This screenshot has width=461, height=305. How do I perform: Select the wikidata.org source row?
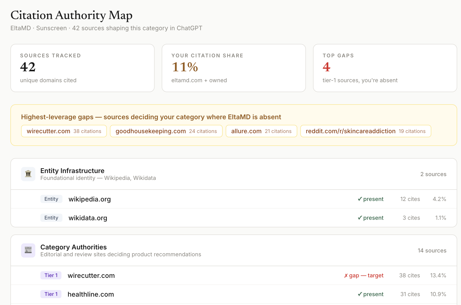click(234, 218)
